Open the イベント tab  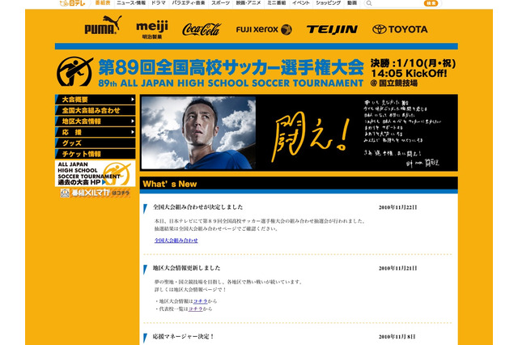pos(300,3)
